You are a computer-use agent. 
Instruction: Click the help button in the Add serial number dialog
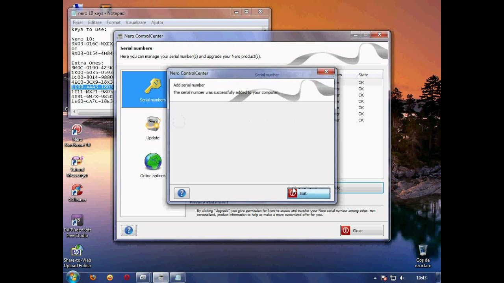[182, 193]
